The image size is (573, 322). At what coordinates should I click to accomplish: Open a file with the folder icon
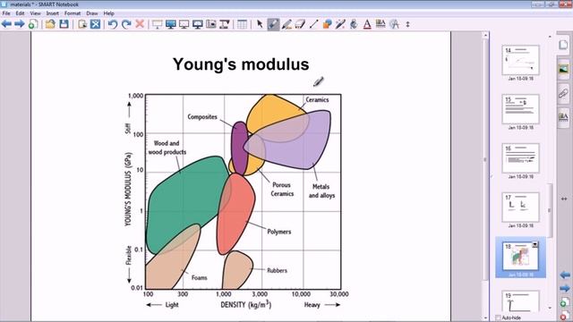pyautogui.click(x=50, y=24)
